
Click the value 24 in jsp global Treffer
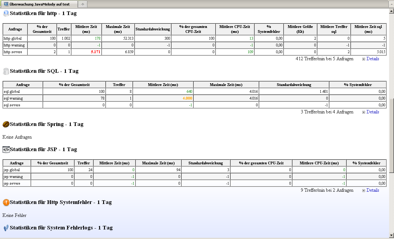pos(90,170)
